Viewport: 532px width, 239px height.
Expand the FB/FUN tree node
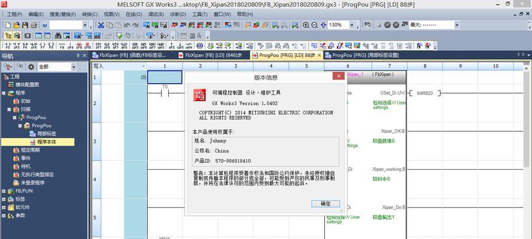point(4,191)
